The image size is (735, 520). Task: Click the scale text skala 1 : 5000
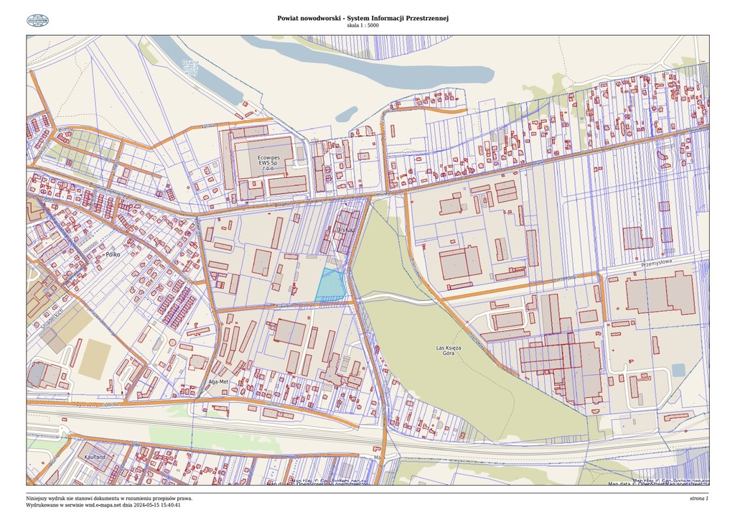(362, 26)
